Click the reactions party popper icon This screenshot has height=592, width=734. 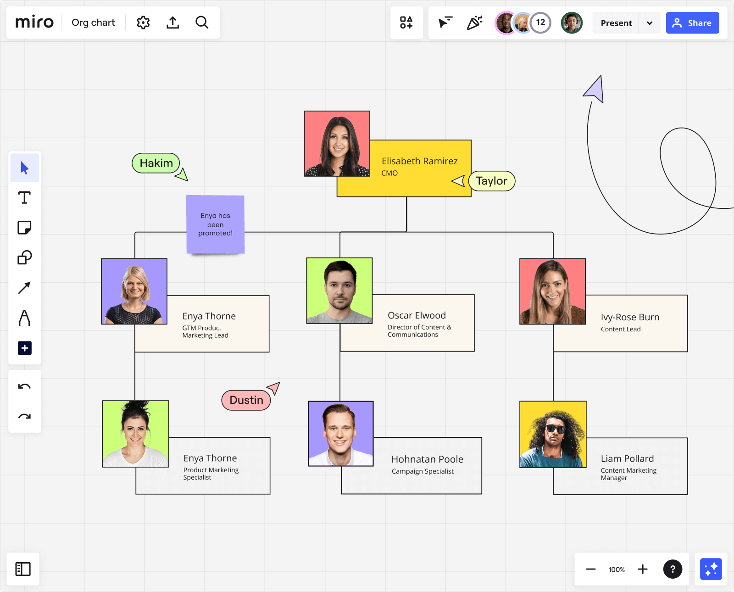pos(475,22)
